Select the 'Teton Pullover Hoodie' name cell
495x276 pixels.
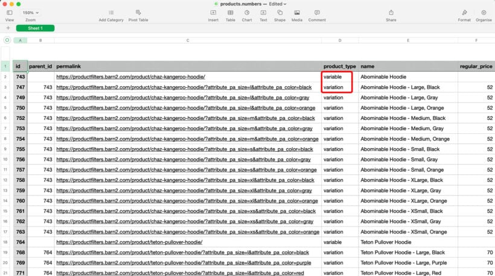point(408,242)
